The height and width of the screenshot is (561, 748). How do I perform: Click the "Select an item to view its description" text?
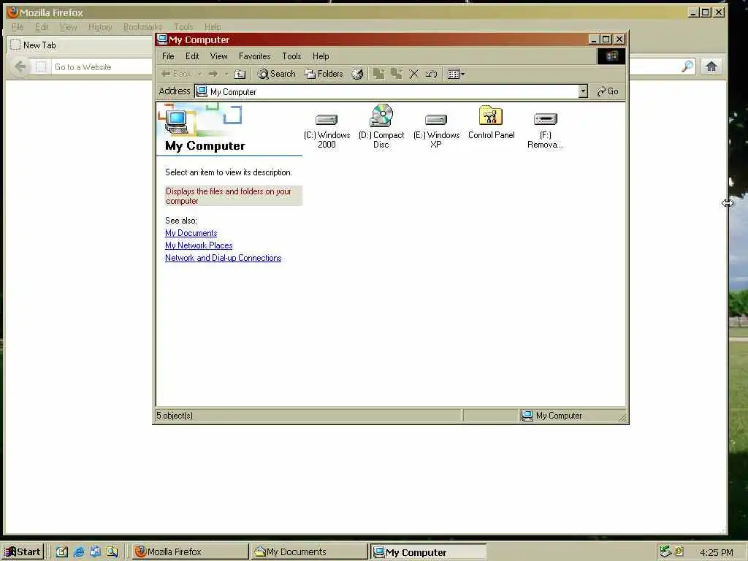[x=229, y=172]
